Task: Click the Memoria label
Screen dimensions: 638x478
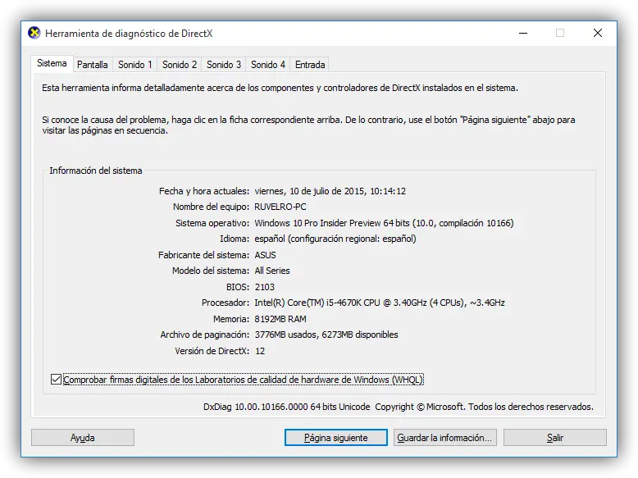Action: coord(231,319)
